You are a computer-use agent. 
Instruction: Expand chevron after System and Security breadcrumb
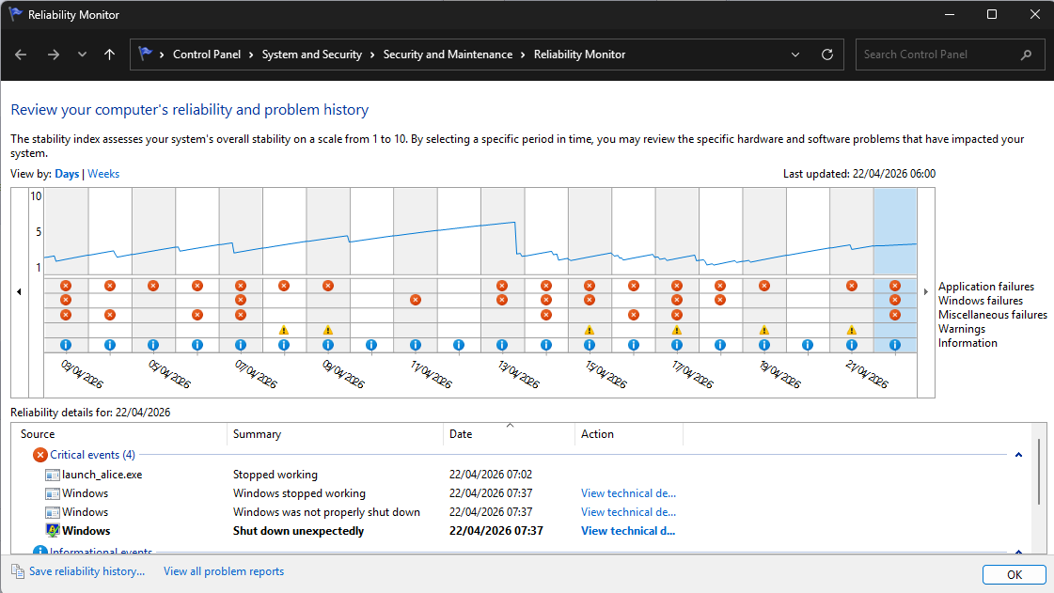pos(372,55)
